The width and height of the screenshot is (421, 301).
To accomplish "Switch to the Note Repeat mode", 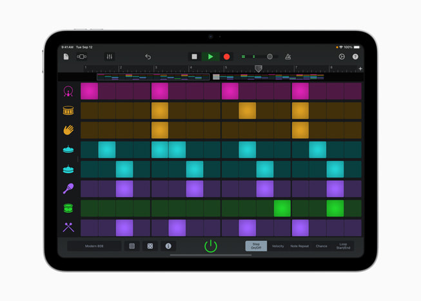I will click(x=299, y=246).
